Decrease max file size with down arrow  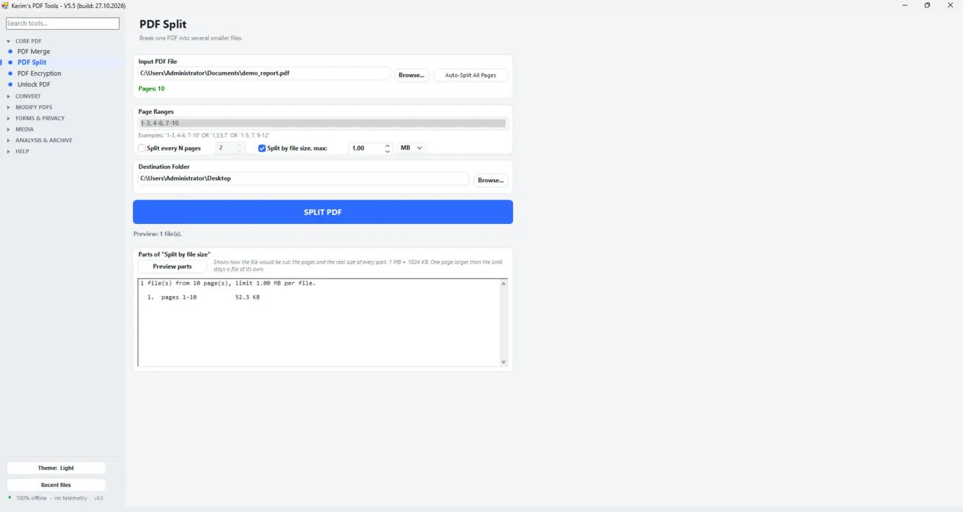tap(388, 152)
